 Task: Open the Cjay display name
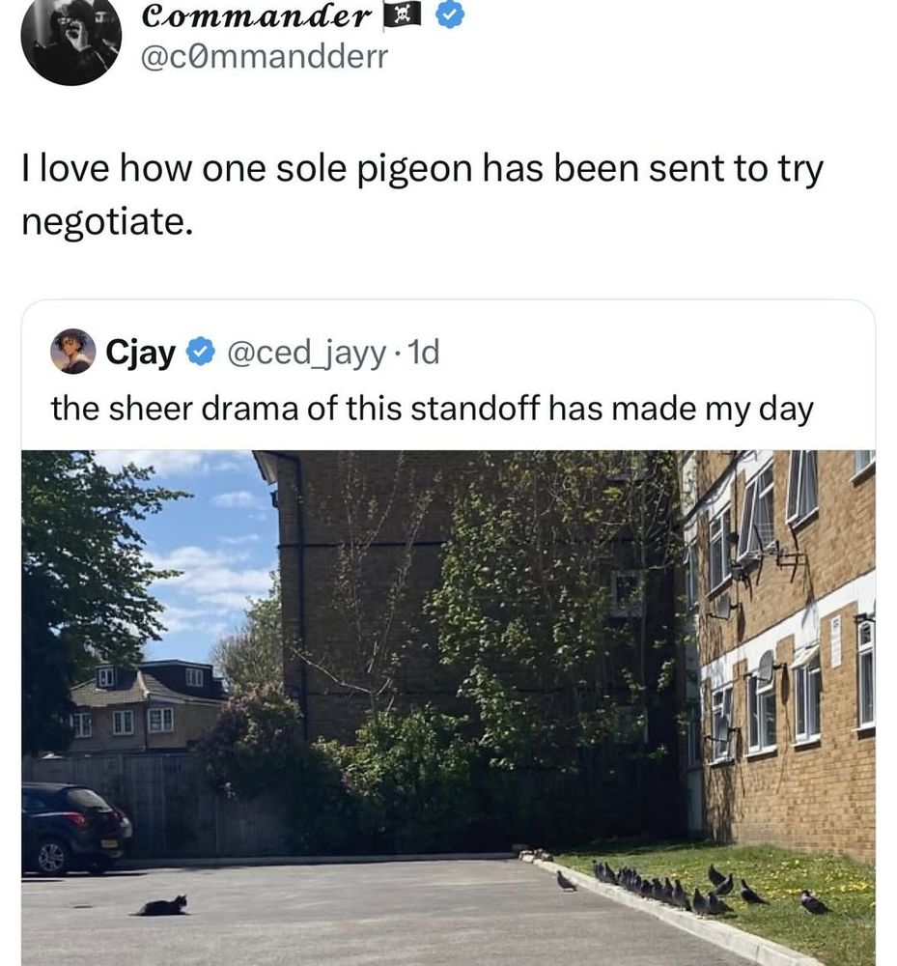[140, 353]
